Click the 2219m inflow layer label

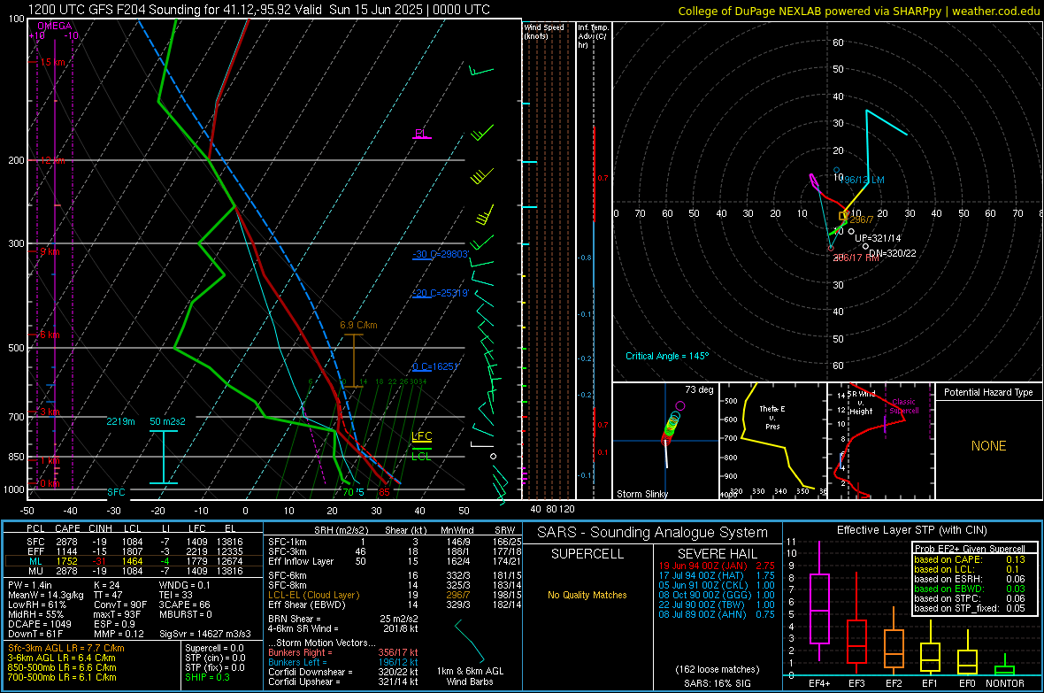click(120, 421)
